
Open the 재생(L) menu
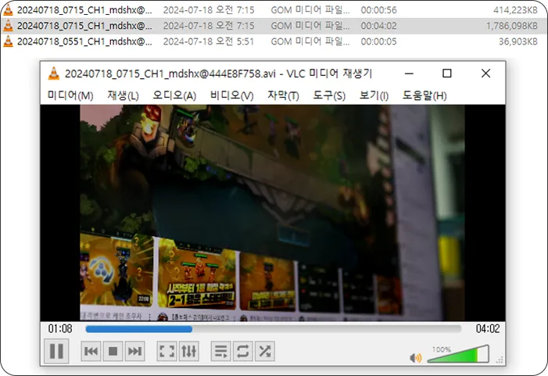coord(123,95)
